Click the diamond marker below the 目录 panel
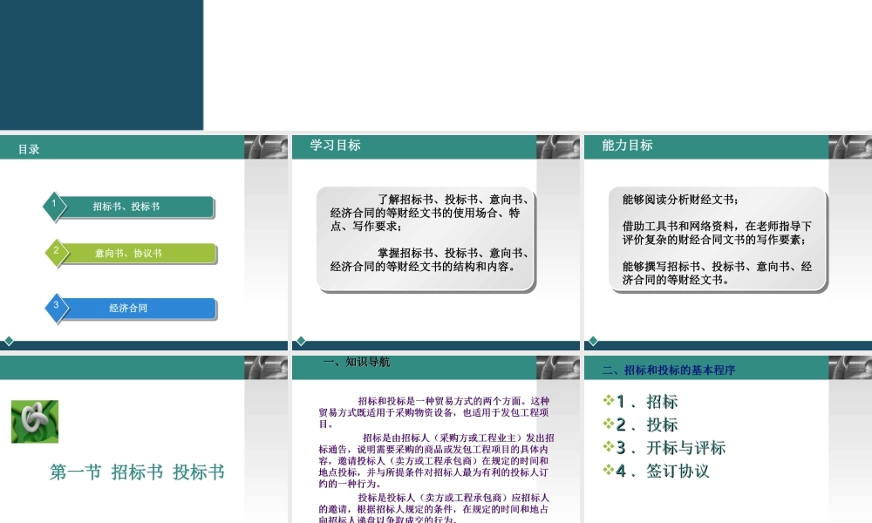The height and width of the screenshot is (523, 872). point(8,342)
